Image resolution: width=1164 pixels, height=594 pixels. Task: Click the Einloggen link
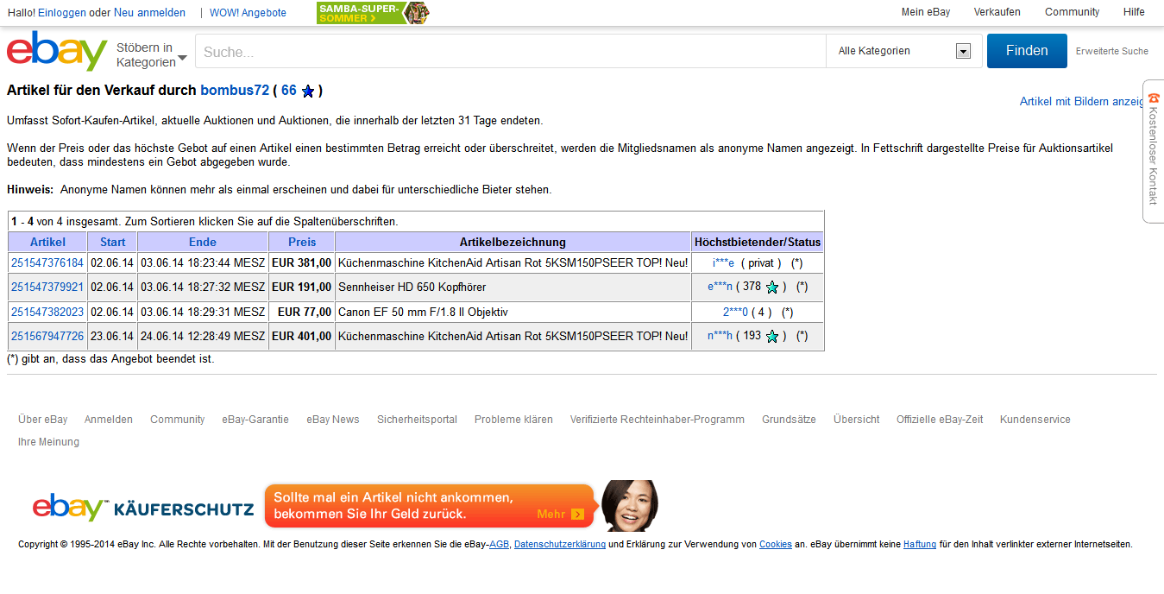pyautogui.click(x=62, y=12)
